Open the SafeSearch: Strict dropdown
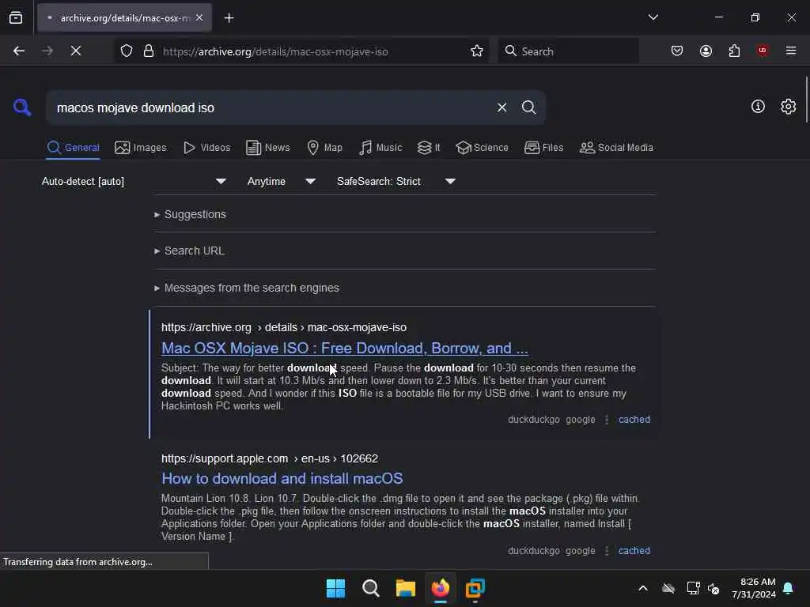Screen dimensions: 810x607 (396, 181)
